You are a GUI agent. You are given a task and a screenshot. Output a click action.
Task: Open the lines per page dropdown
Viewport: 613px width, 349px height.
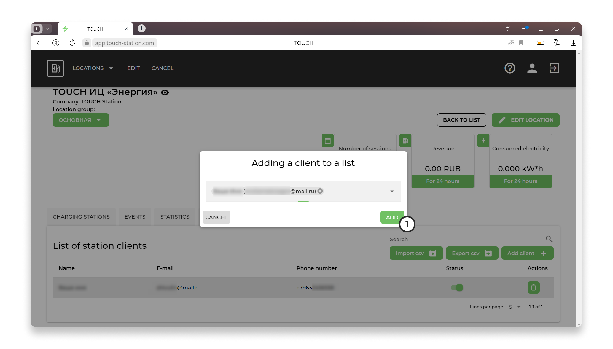[515, 307]
